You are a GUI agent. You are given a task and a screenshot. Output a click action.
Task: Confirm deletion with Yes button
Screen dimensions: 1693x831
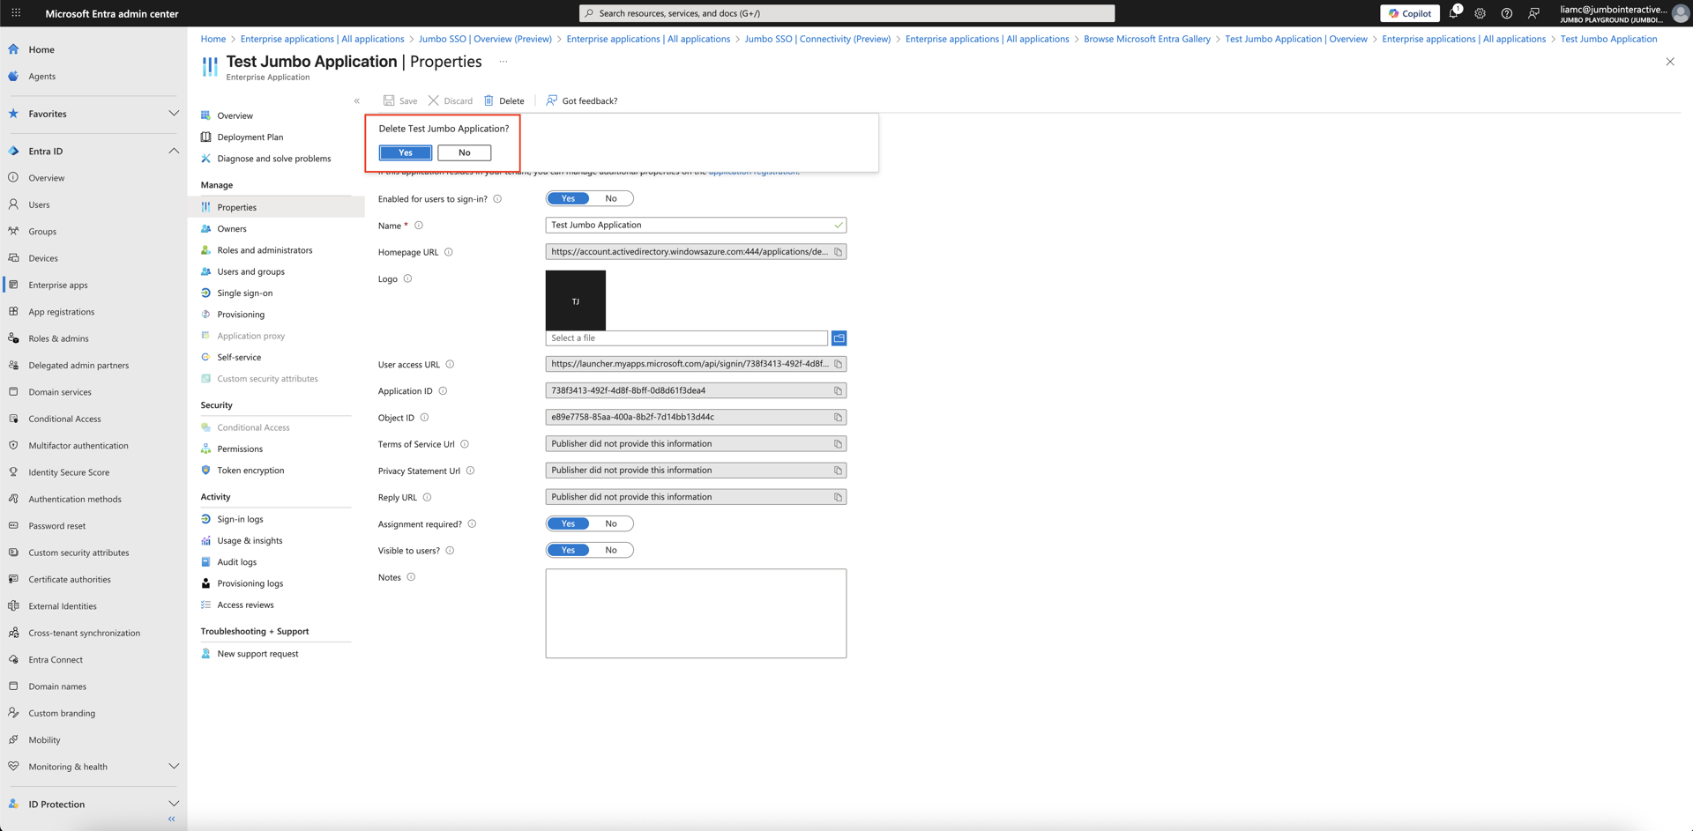click(406, 152)
